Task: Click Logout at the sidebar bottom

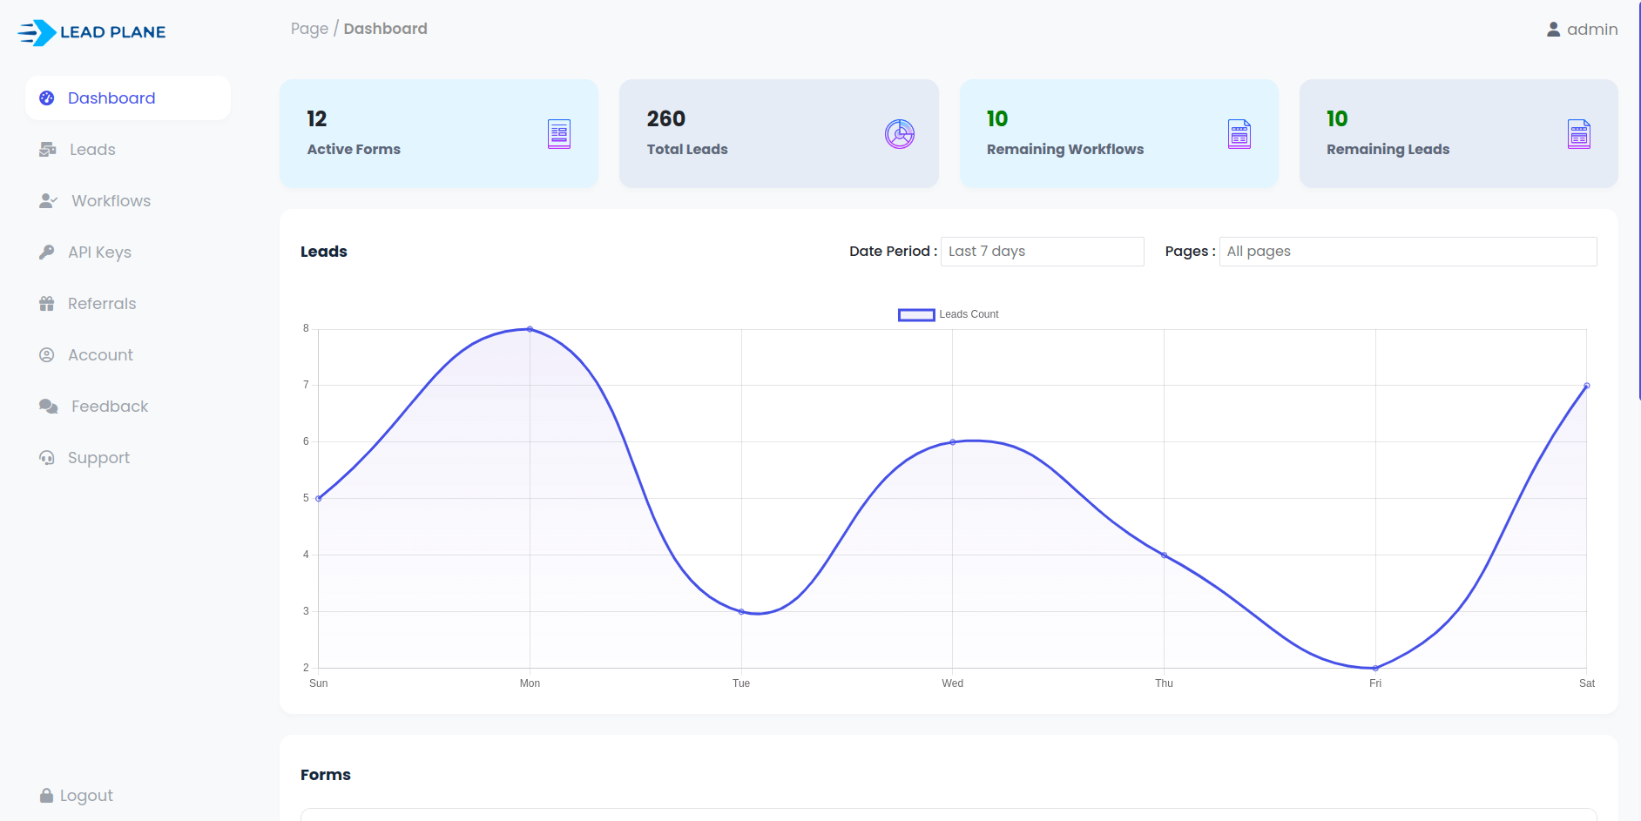Action: coord(86,794)
